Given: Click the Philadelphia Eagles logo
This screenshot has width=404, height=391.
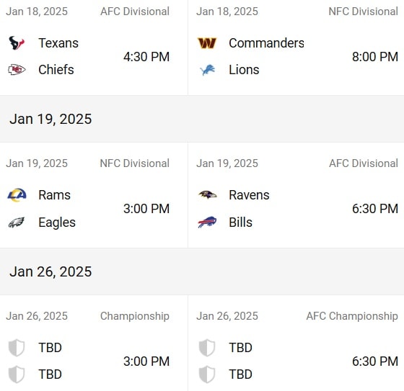Looking at the screenshot, I should pyautogui.click(x=17, y=223).
